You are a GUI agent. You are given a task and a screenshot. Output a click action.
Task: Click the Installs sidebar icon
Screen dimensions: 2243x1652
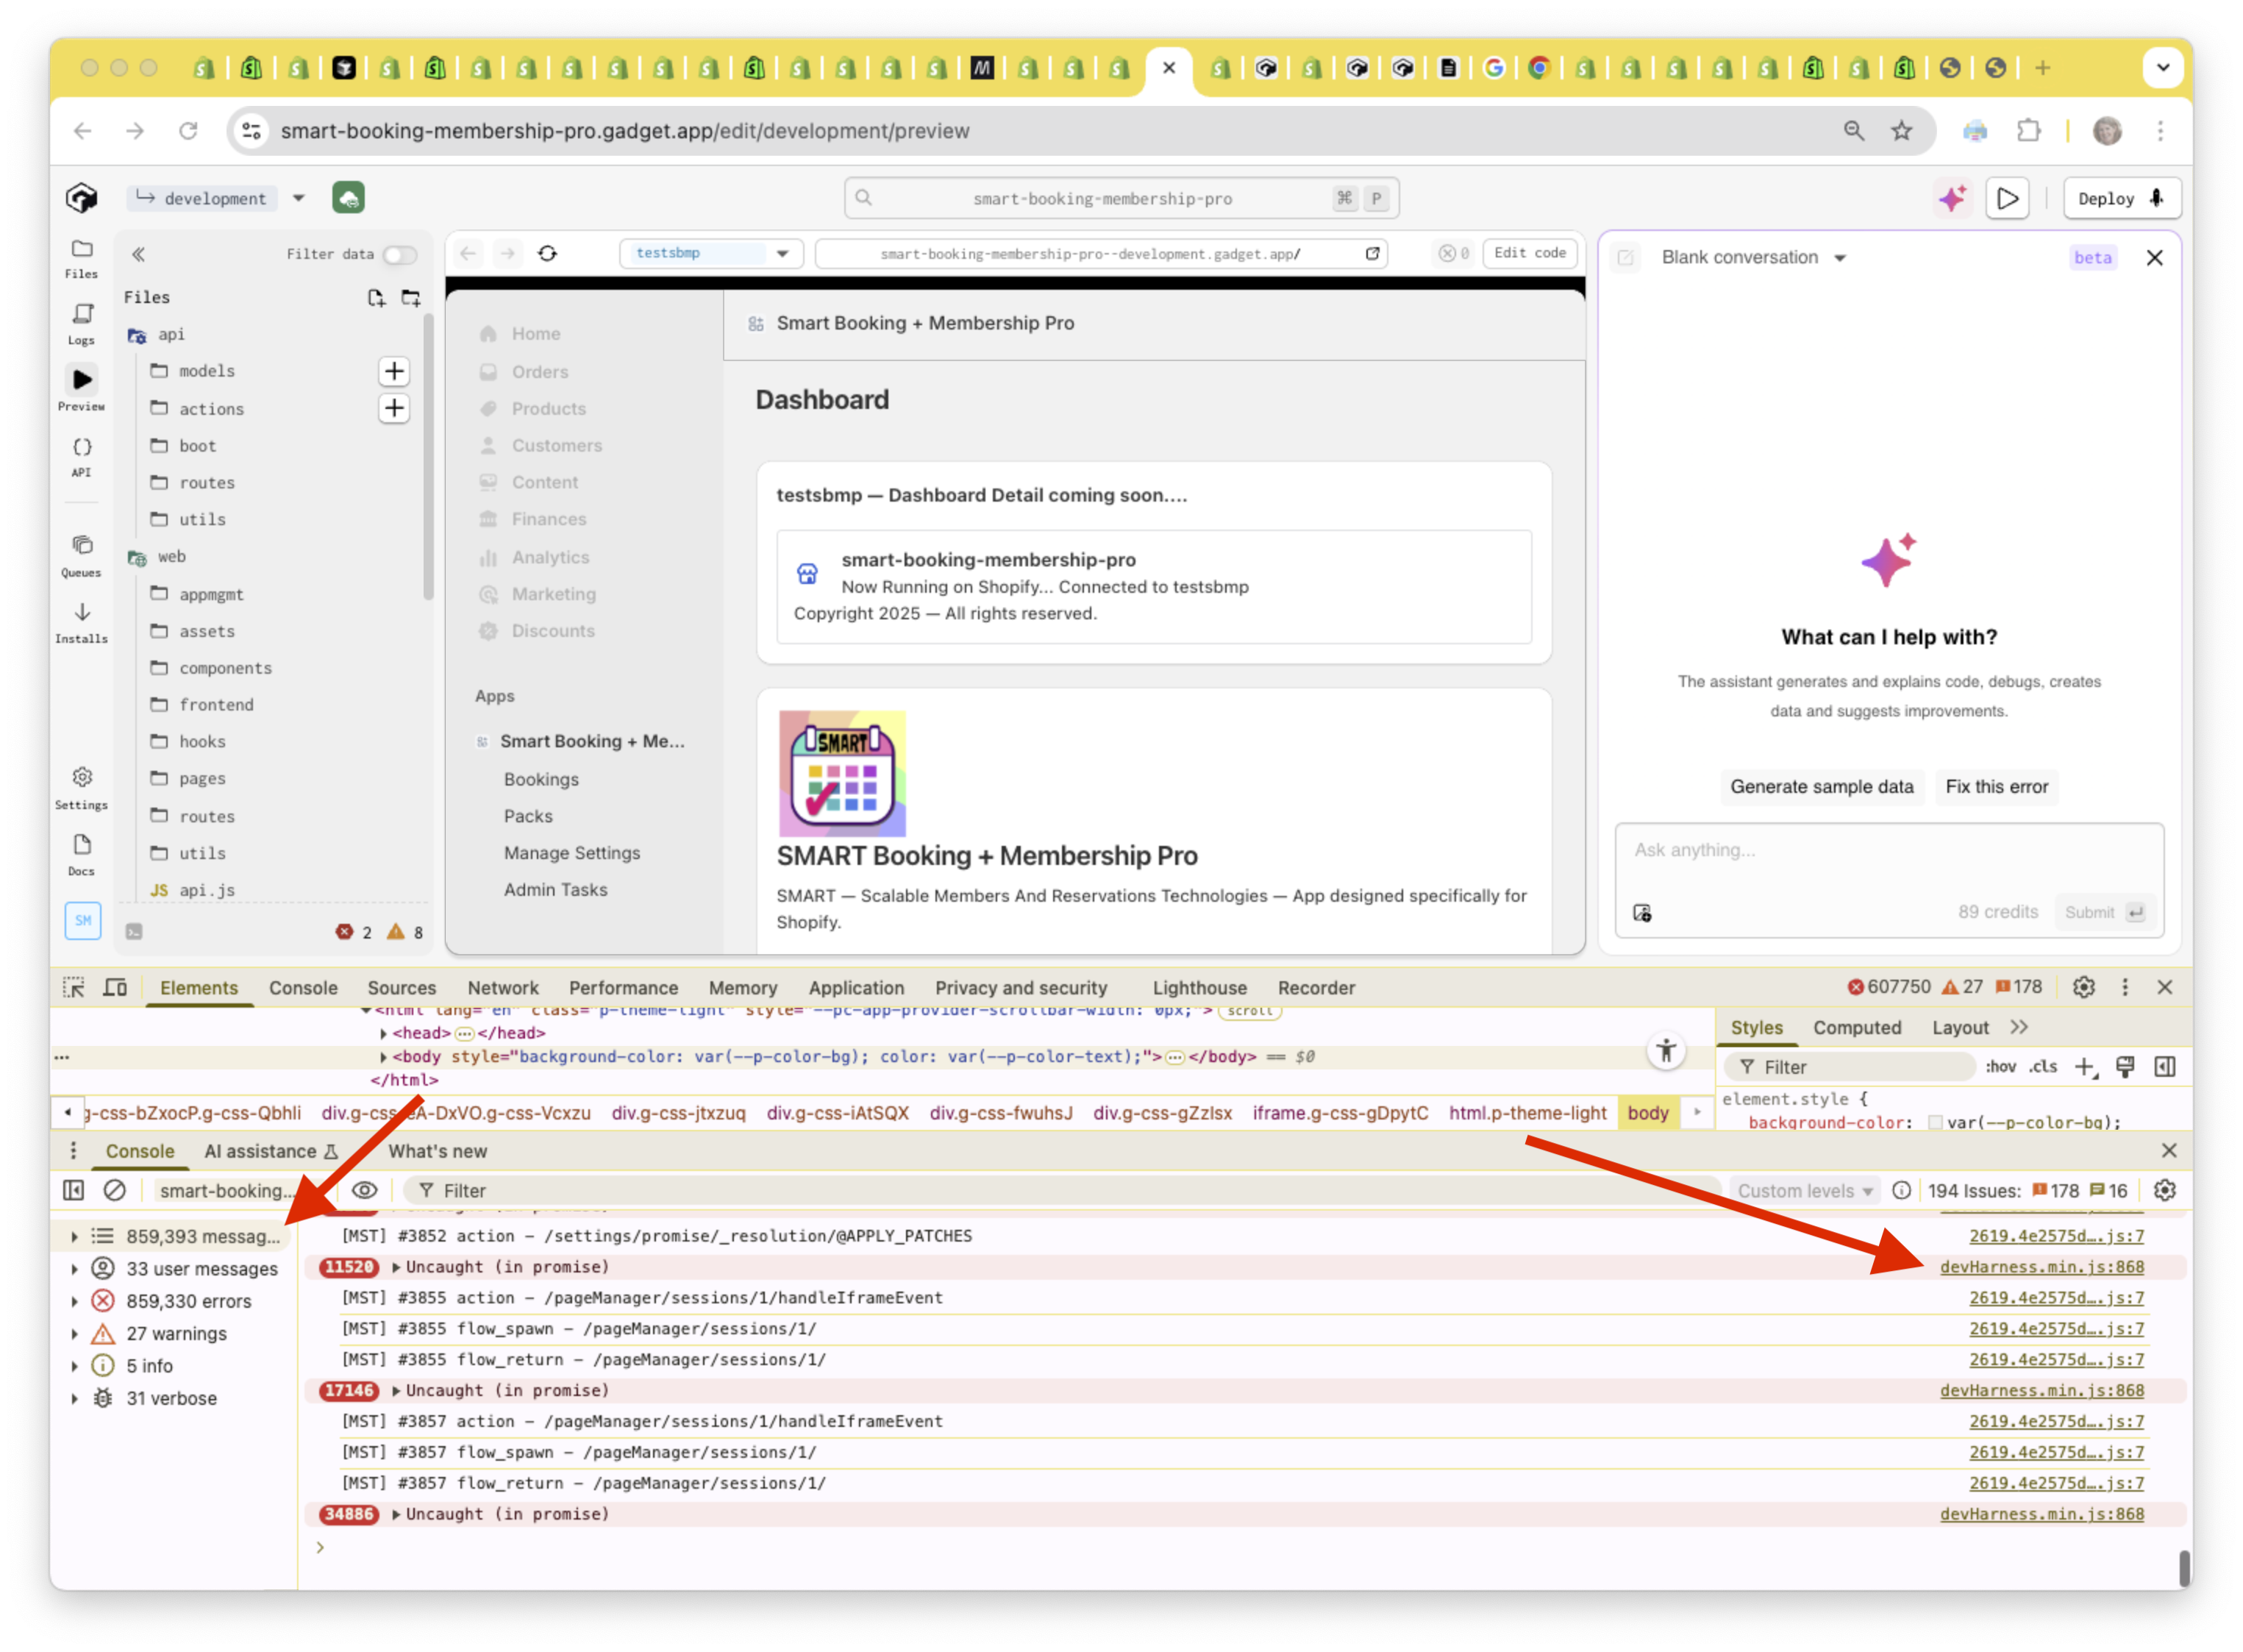82,613
